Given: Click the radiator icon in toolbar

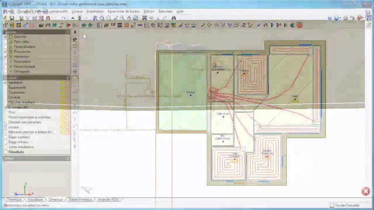Looking at the screenshot, I should 119,25.
